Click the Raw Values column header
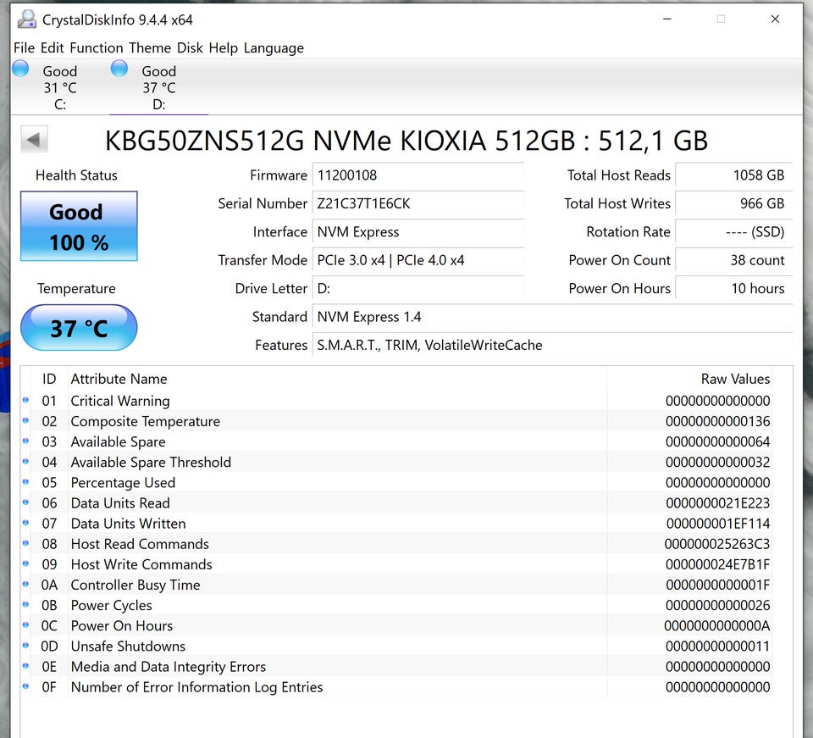Screen dimensions: 813x738 pyautogui.click(x=735, y=379)
